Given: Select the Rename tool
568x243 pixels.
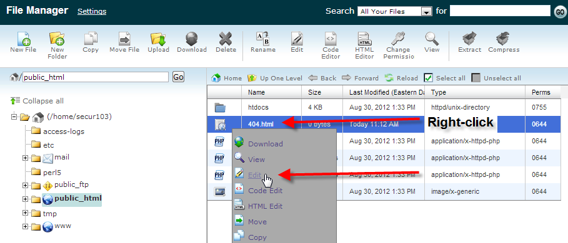Looking at the screenshot, I should pos(263,38).
